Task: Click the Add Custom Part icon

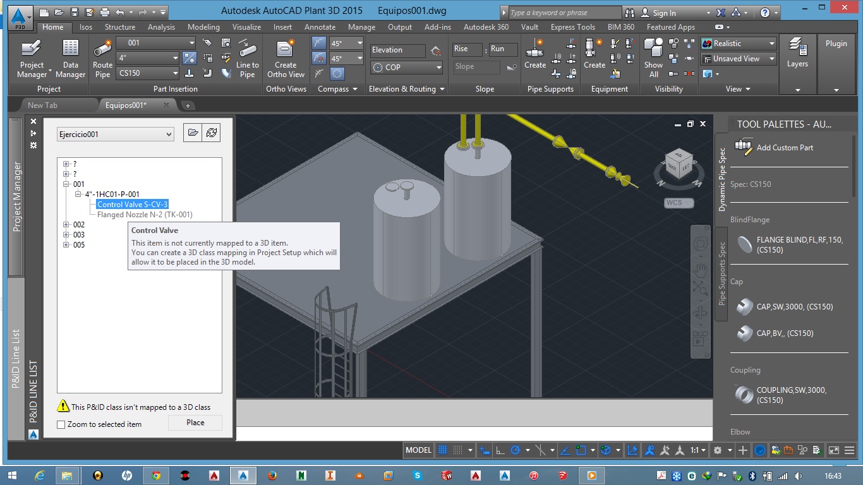Action: click(744, 147)
